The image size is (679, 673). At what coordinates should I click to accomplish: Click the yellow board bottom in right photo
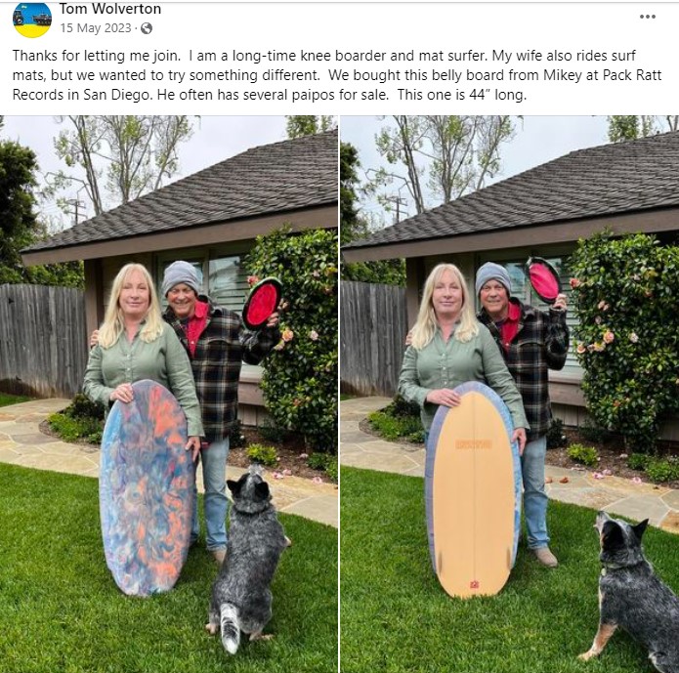pos(473,491)
